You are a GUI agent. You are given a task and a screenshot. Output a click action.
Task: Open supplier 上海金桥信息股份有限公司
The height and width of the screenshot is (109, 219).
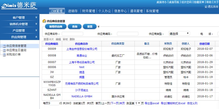click(82, 49)
